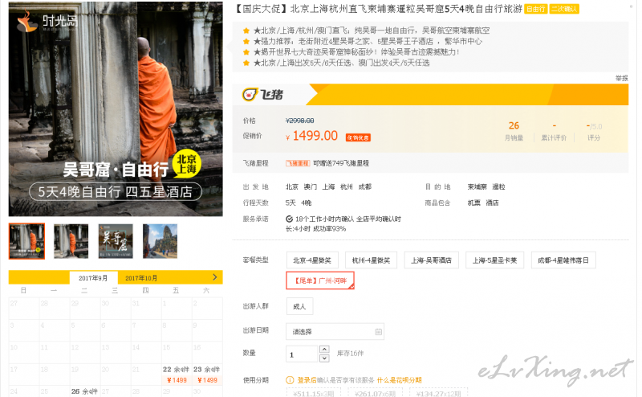Select the 吴哥窟 text thumbnail image

116,241
